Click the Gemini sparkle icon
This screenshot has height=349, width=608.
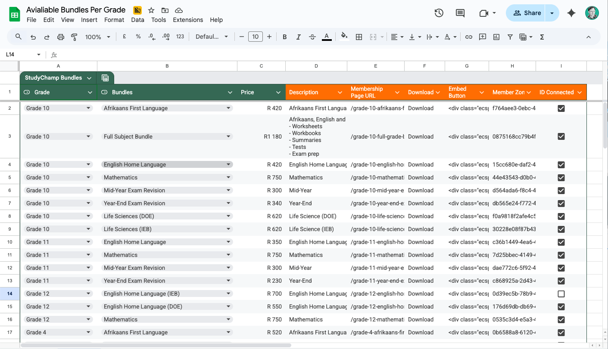[571, 13]
